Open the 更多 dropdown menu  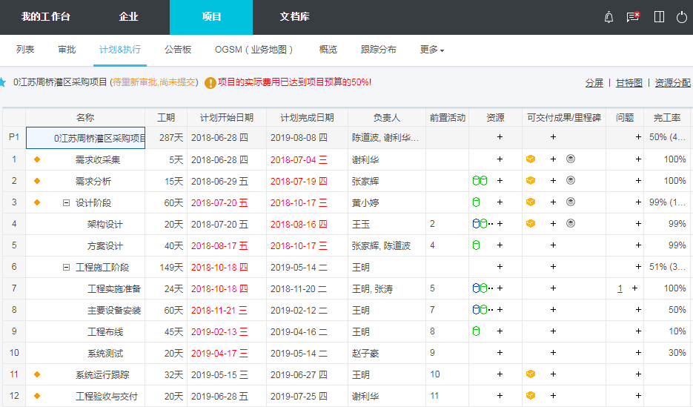click(x=431, y=50)
